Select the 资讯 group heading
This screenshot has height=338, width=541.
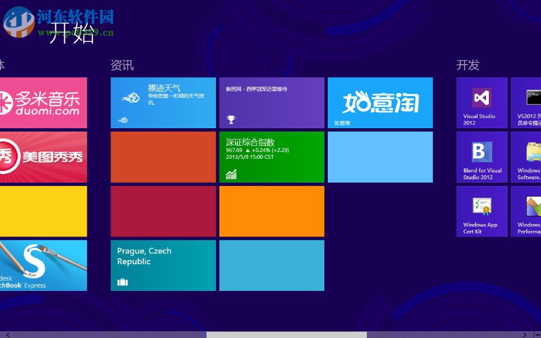122,66
